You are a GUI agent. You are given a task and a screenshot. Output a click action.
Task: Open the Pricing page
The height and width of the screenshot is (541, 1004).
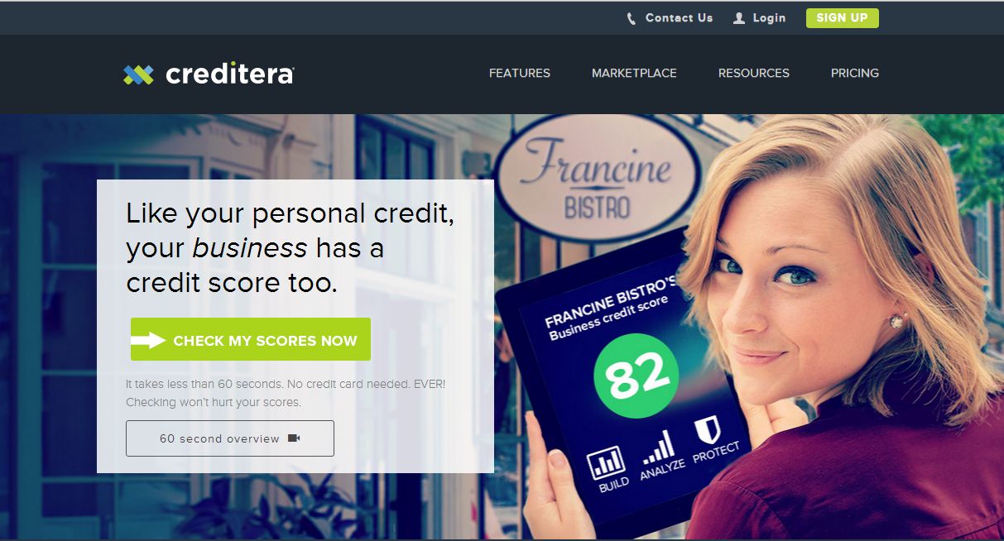coord(855,73)
